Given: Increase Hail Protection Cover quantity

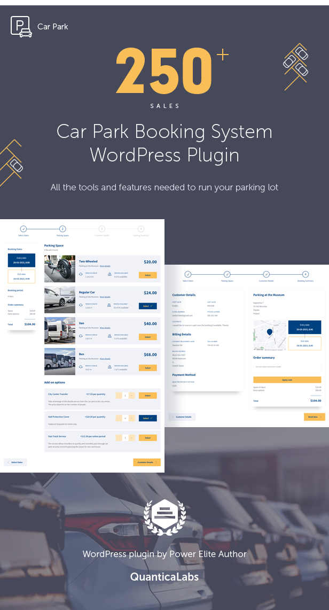Looking at the screenshot, I should coord(132,418).
